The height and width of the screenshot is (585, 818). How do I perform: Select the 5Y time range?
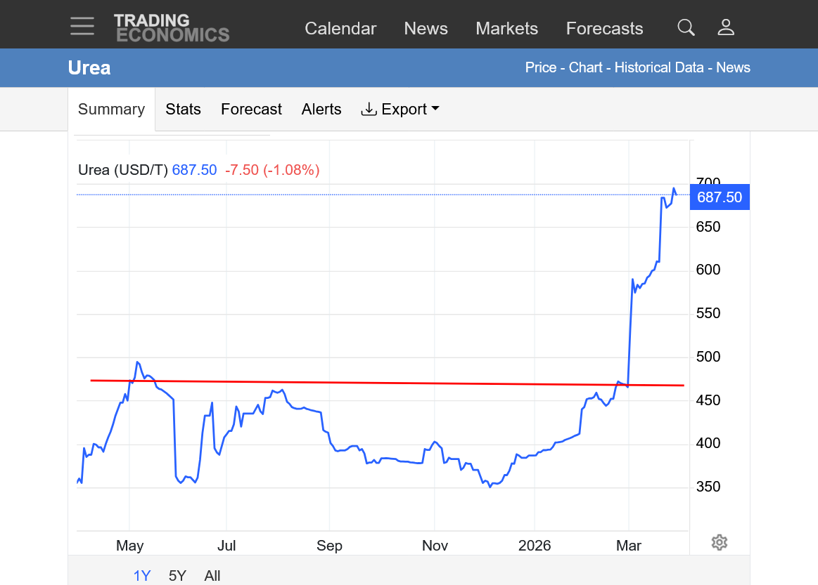tap(177, 576)
